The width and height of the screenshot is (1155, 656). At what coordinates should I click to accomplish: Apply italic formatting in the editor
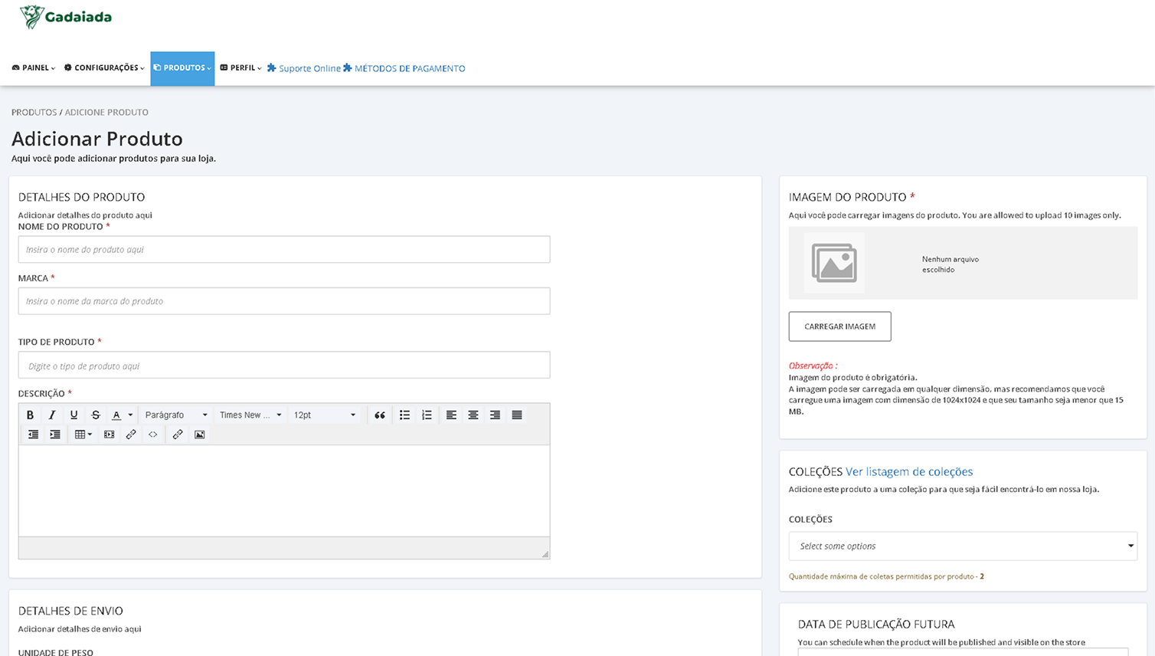click(x=52, y=415)
